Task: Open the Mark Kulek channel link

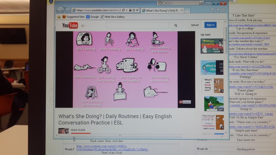Action: point(78,130)
